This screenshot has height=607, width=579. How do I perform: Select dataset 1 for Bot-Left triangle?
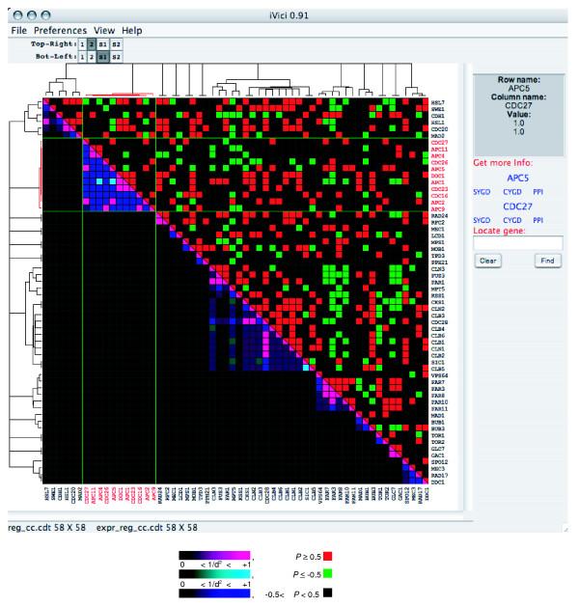coord(82,57)
